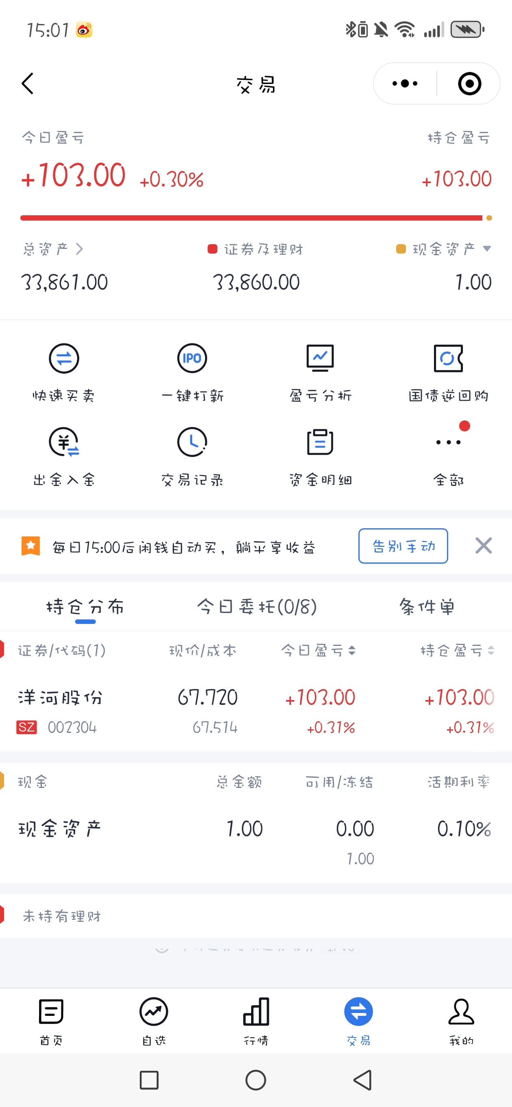Open 行情 market in bottom navigation

pos(256,1021)
